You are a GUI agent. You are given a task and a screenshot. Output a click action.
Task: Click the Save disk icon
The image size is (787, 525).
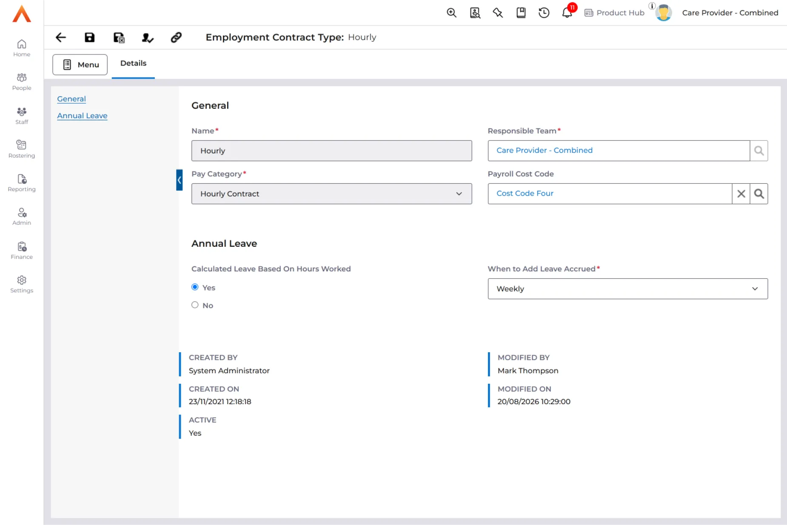coord(89,37)
